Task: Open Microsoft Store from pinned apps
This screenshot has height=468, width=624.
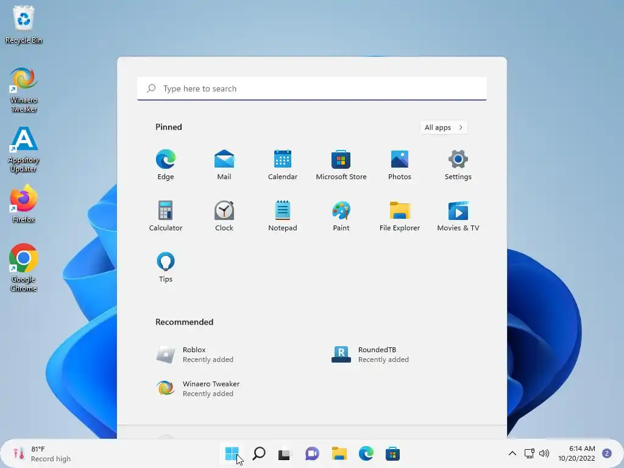Action: point(341,165)
